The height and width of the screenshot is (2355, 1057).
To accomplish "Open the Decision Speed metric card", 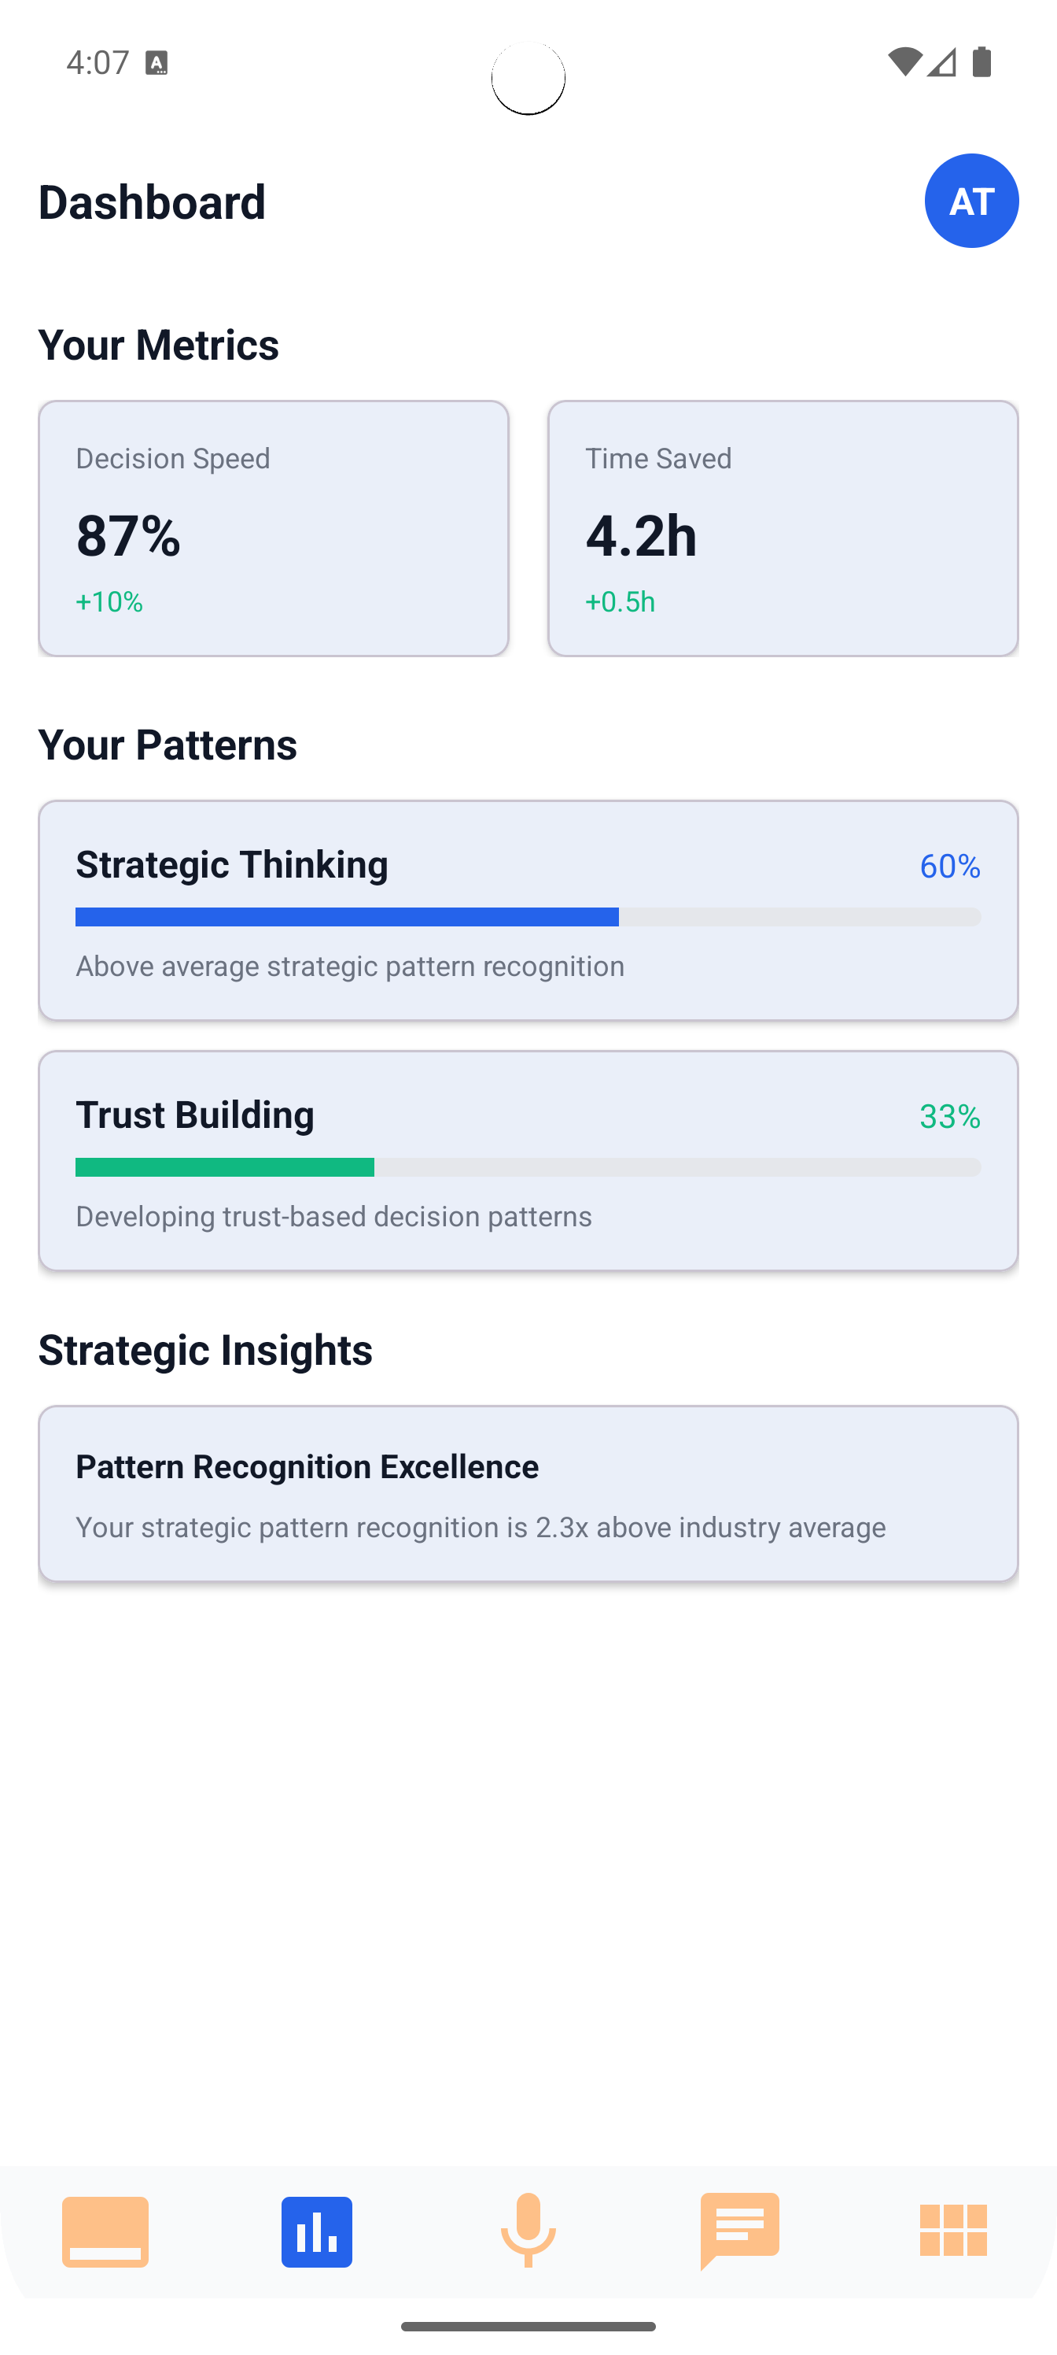I will pos(273,527).
